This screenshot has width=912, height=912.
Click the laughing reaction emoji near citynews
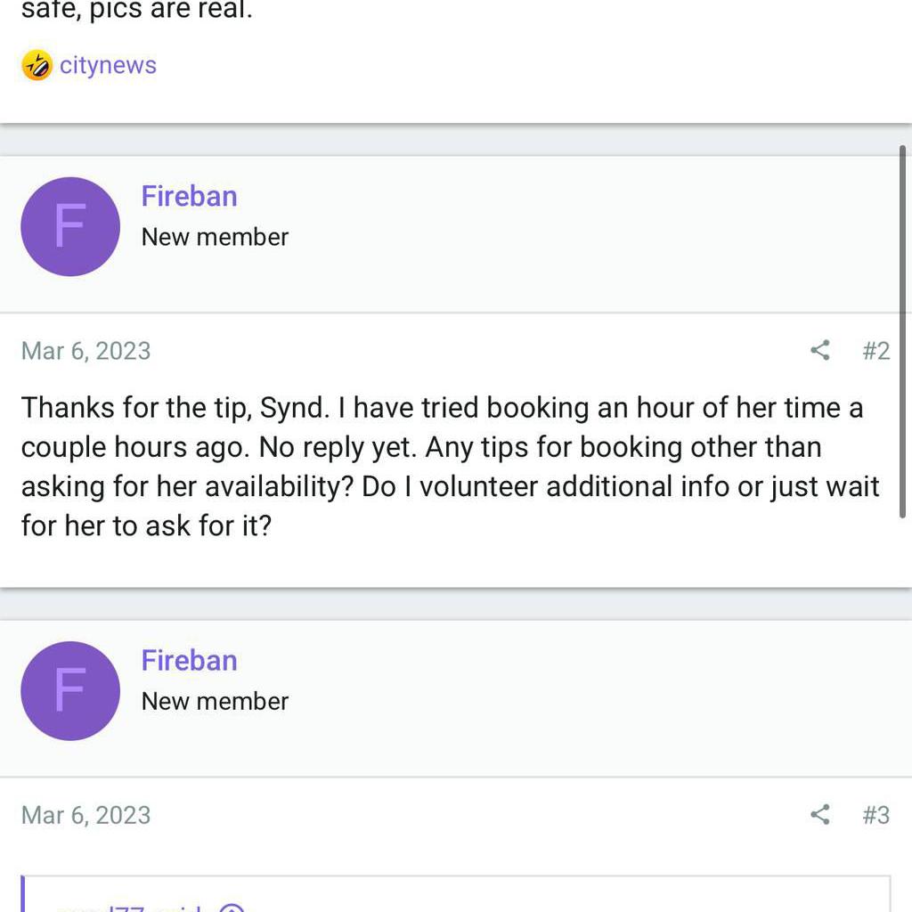click(x=37, y=65)
